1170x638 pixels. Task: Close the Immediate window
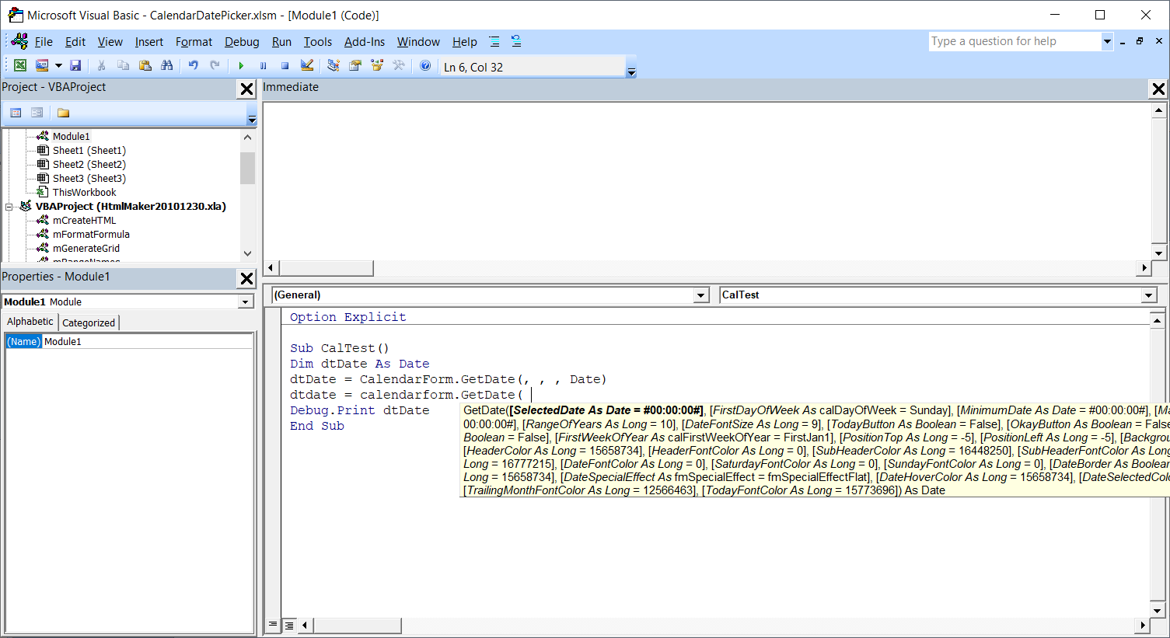[x=1158, y=89]
